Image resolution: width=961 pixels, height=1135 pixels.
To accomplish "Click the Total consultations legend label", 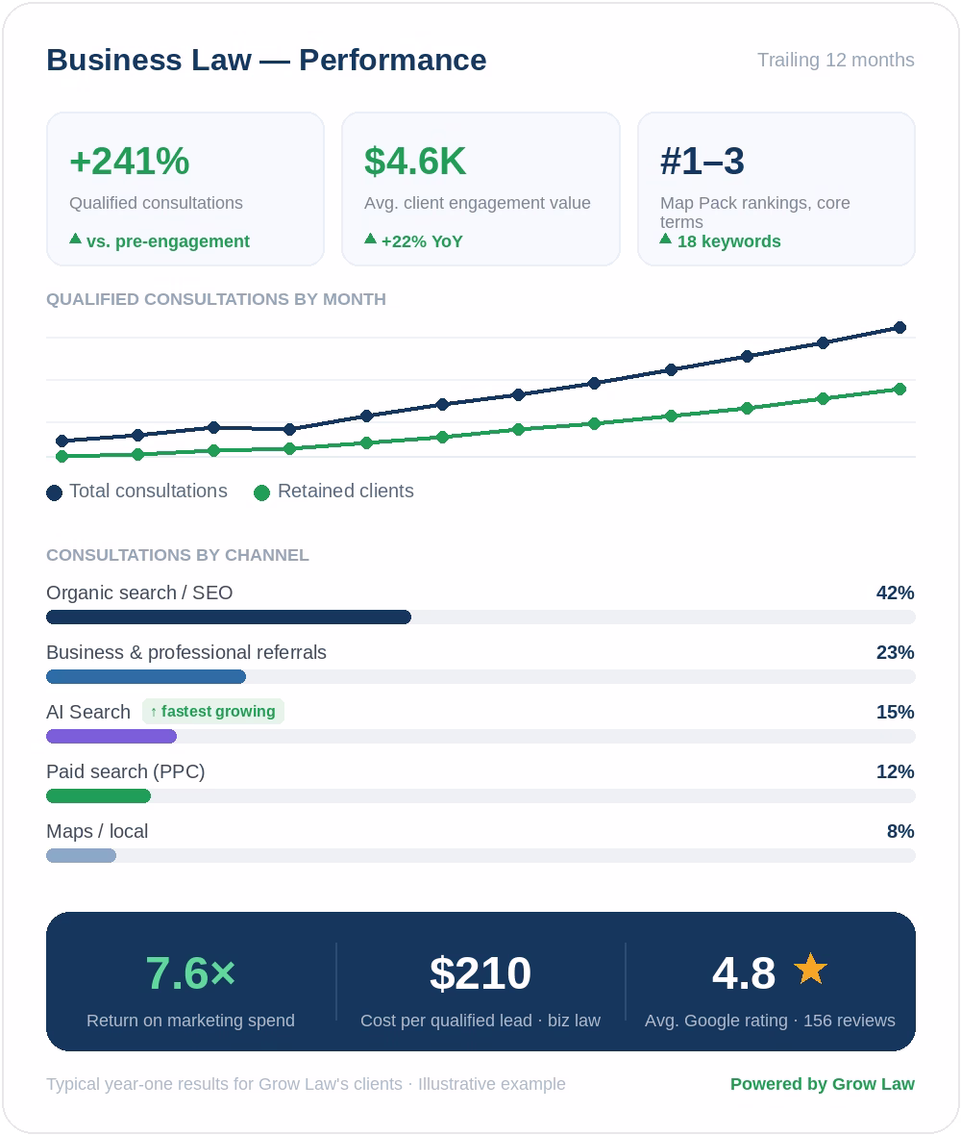I will [148, 492].
